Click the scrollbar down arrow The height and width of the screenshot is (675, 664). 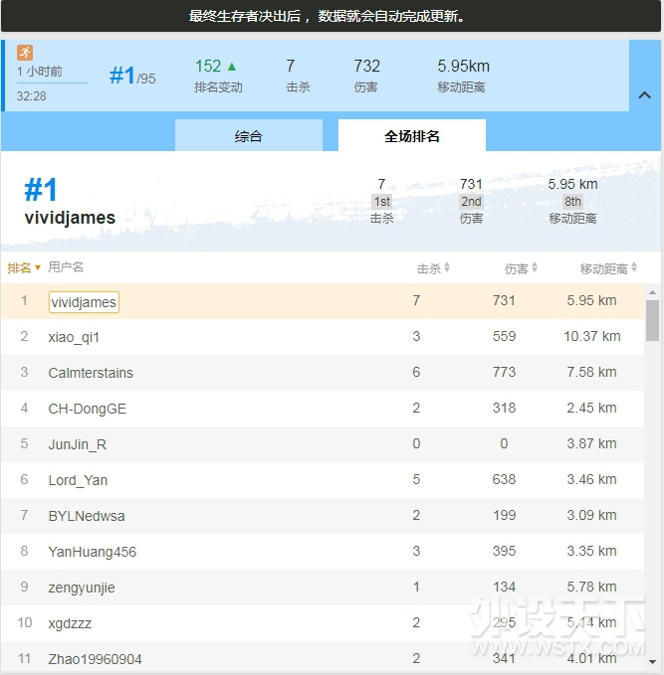pyautogui.click(x=652, y=661)
